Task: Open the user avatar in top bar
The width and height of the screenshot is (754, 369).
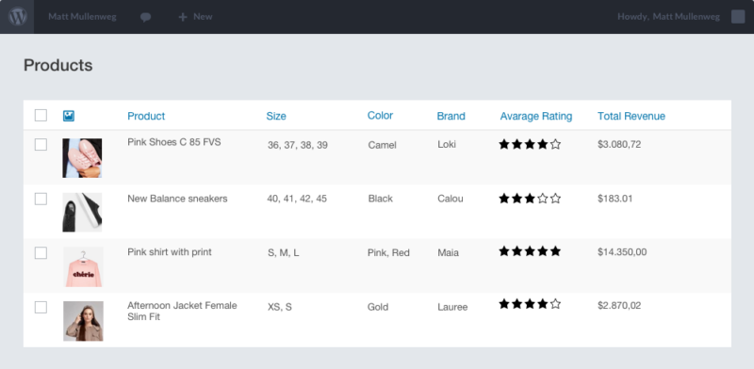Action: click(x=738, y=17)
